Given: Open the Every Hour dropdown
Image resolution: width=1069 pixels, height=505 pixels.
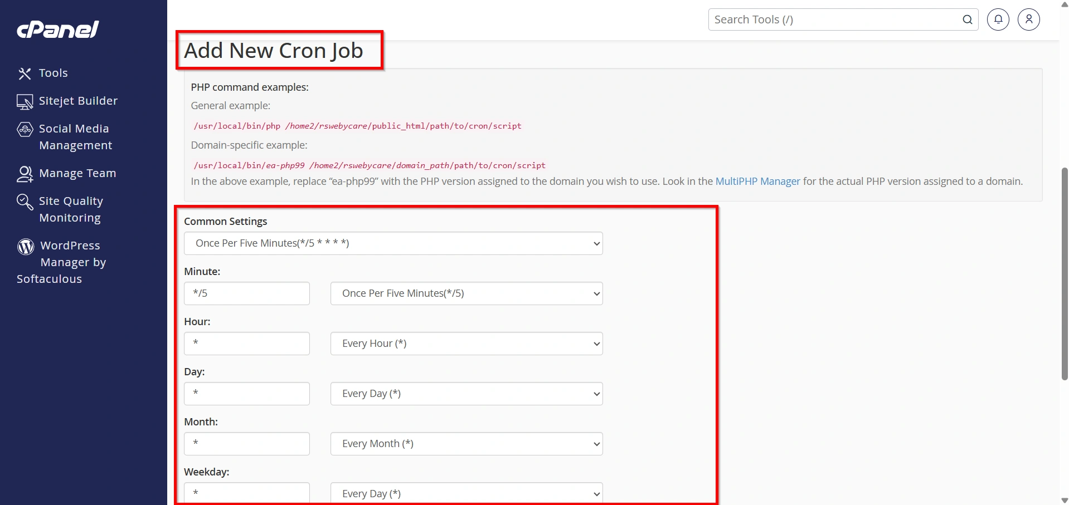Looking at the screenshot, I should click(467, 344).
